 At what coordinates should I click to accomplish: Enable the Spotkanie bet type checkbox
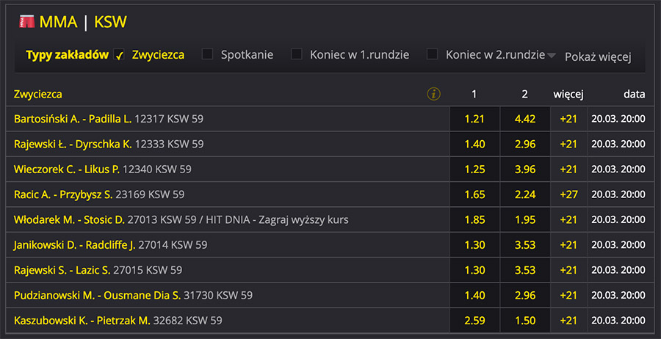pyautogui.click(x=208, y=54)
